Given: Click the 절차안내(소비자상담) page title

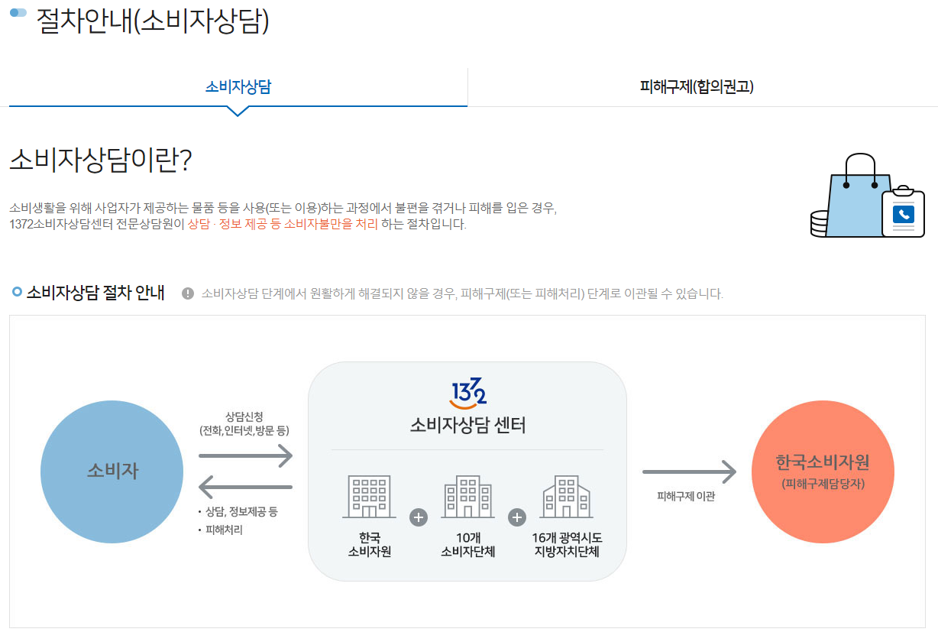Looking at the screenshot, I should point(153,21).
